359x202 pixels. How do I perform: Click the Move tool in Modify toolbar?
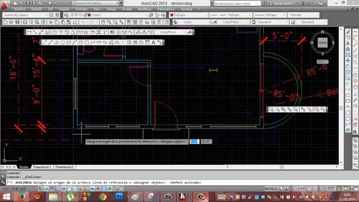coord(348,61)
